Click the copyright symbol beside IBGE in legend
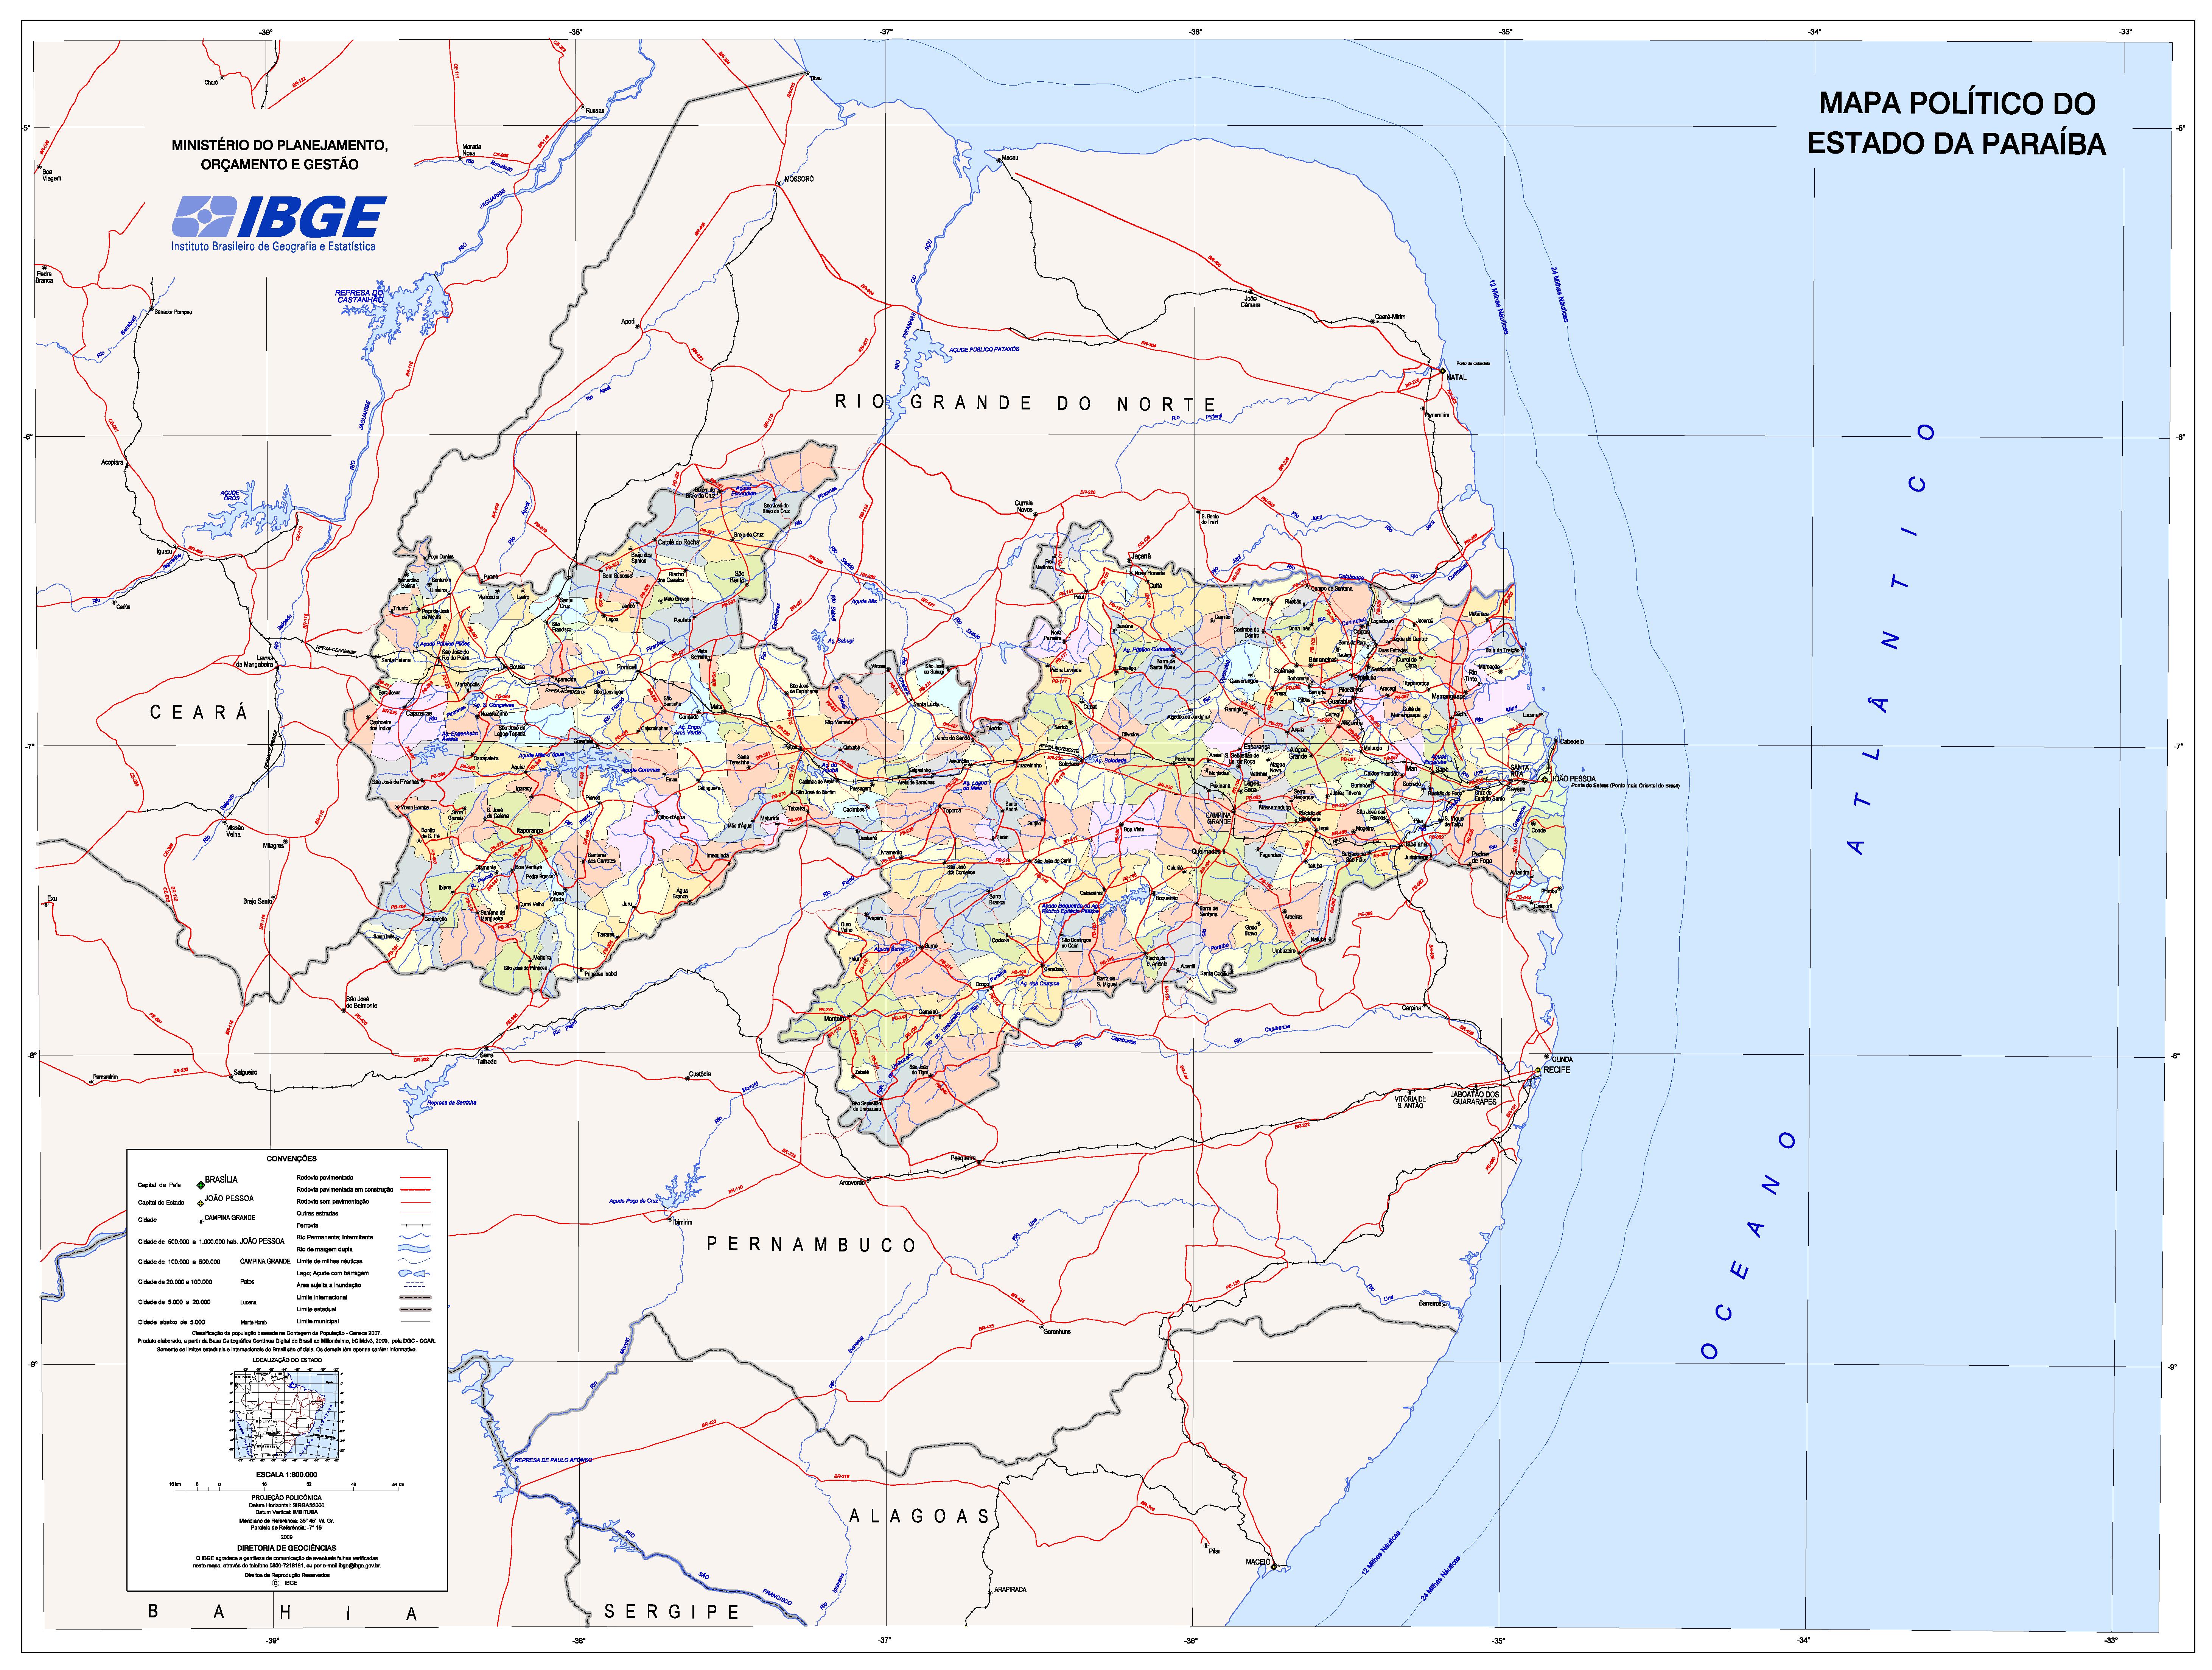This screenshot has width=2212, height=1670. (275, 1583)
